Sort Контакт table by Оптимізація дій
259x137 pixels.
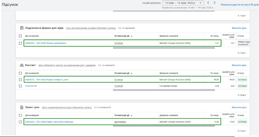click(123, 73)
